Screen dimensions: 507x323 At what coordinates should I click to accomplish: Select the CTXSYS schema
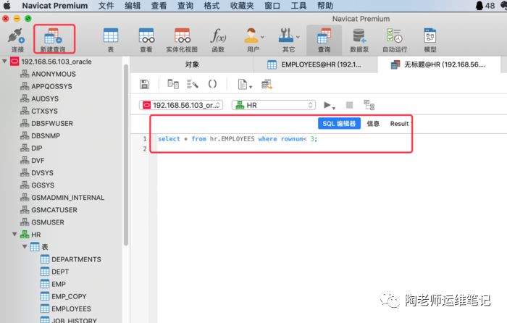(x=44, y=111)
